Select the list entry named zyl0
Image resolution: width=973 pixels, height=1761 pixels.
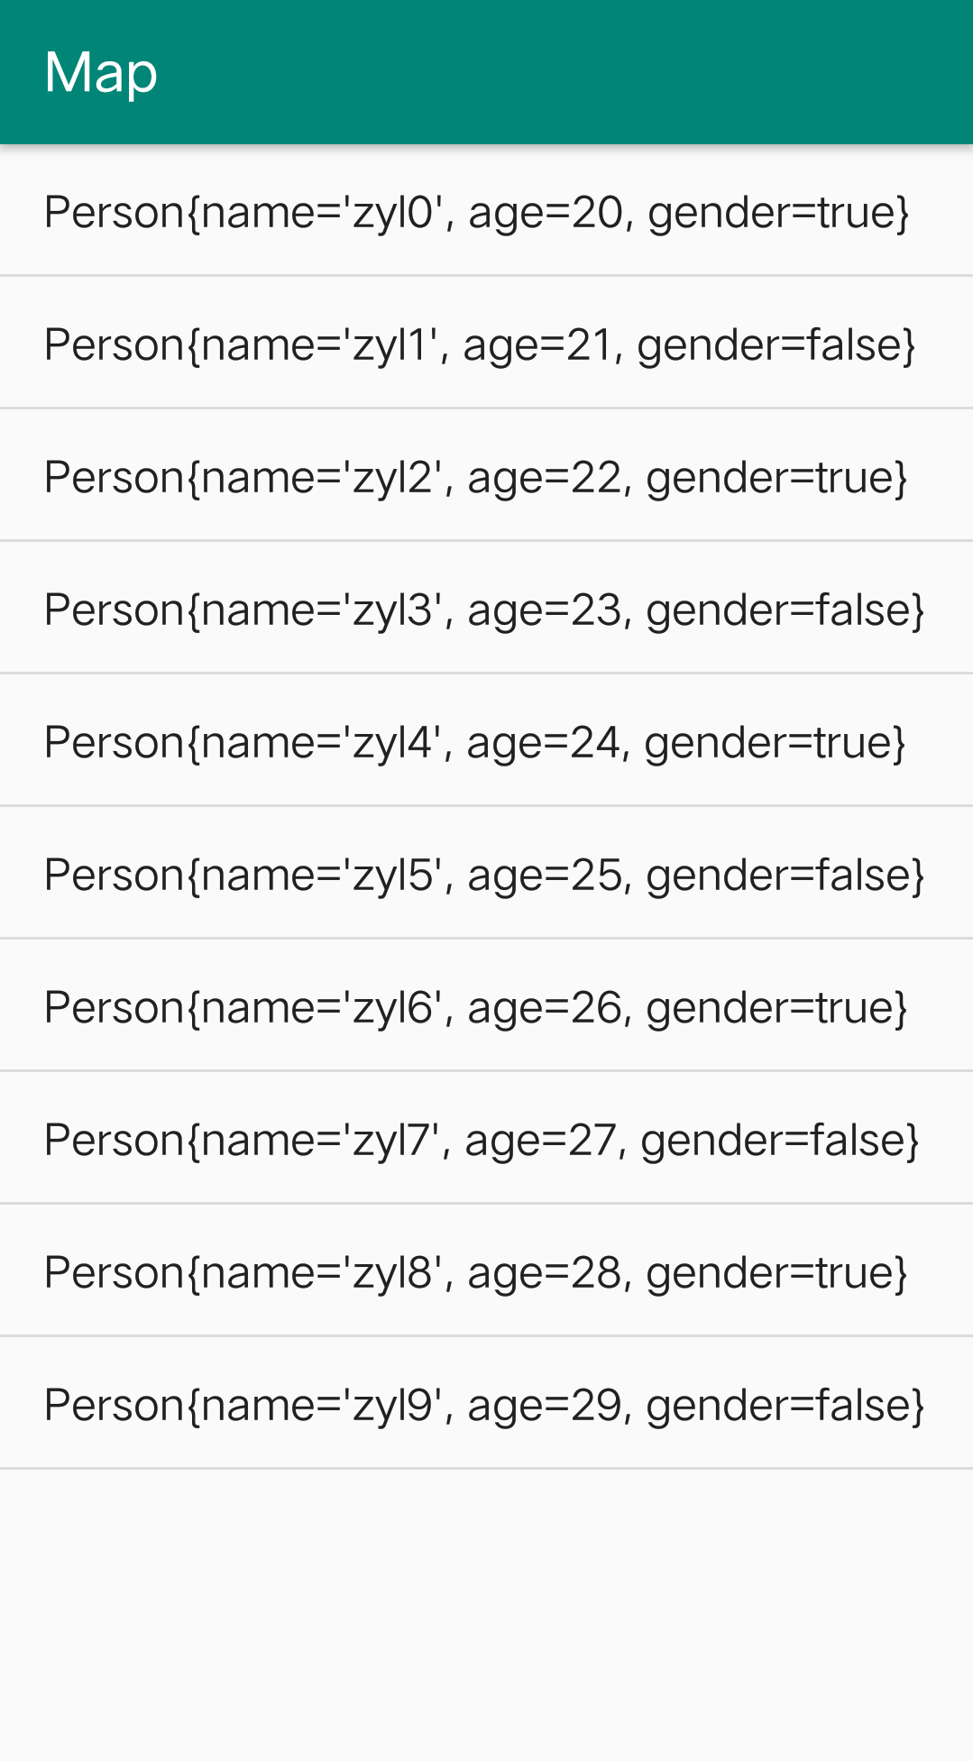[476, 213]
